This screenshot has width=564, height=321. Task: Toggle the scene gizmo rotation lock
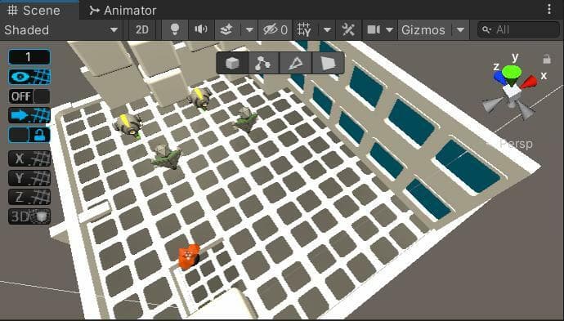pos(547,59)
